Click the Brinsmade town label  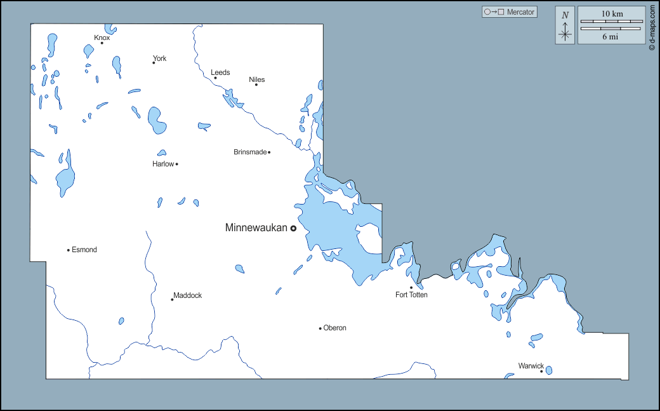coord(250,152)
